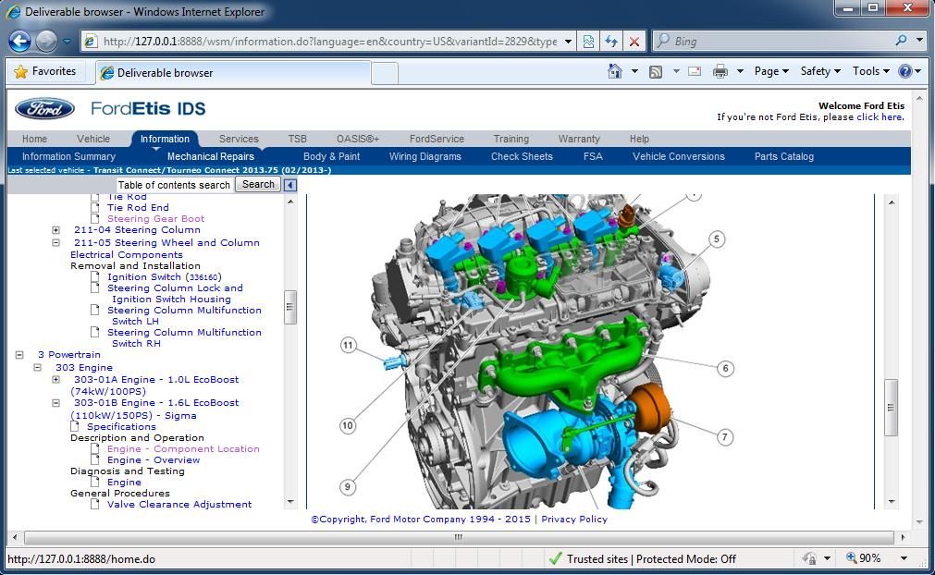The width and height of the screenshot is (935, 575).
Task: Select Vehicle Conversions in the submenu
Action: [679, 157]
